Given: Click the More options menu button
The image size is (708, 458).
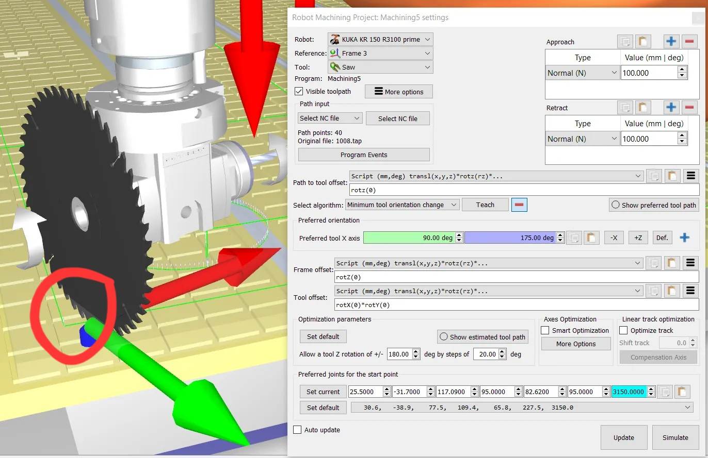Looking at the screenshot, I should click(398, 92).
